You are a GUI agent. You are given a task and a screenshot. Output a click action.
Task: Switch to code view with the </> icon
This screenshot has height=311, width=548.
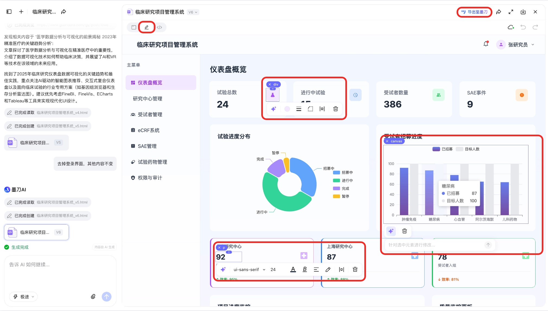point(160,27)
